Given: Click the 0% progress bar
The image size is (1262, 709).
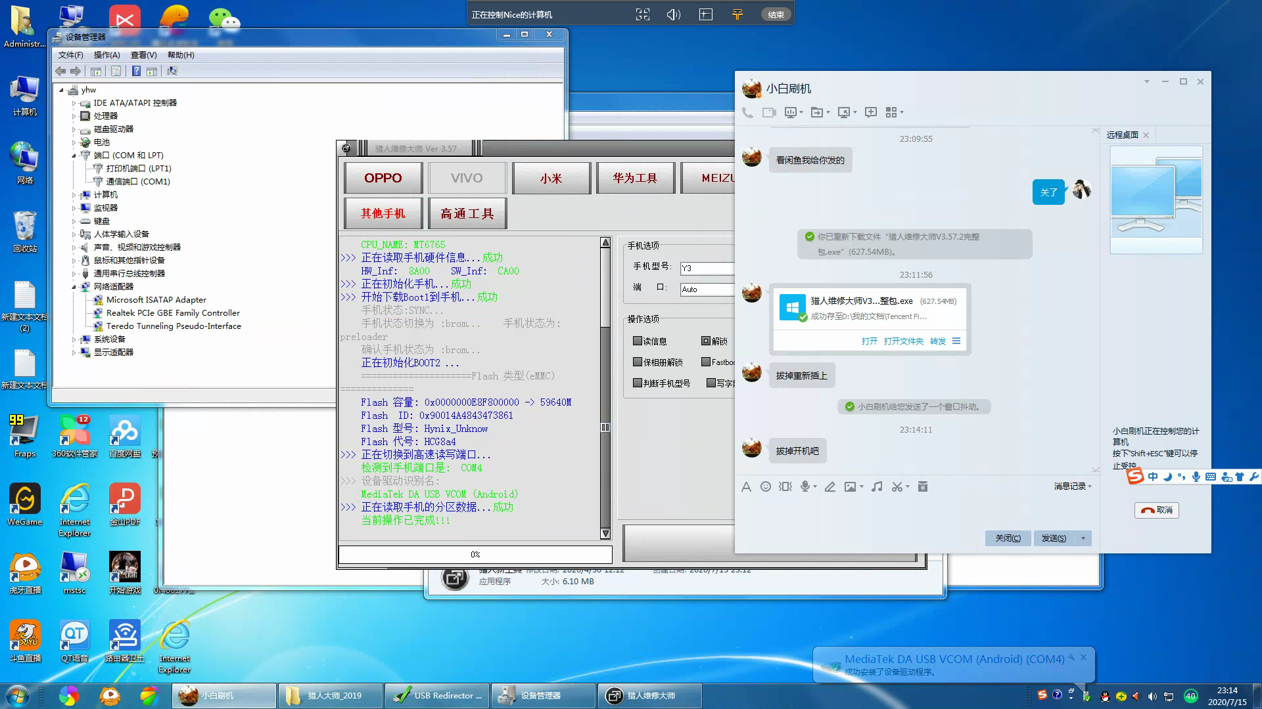Looking at the screenshot, I should coord(475,555).
